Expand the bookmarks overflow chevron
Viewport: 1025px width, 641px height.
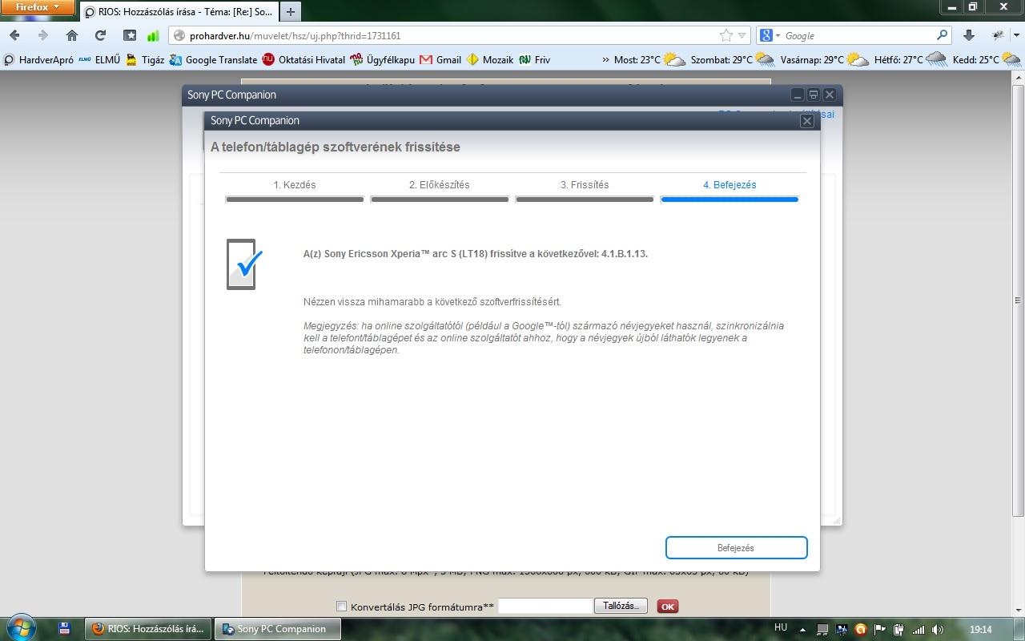(x=605, y=60)
